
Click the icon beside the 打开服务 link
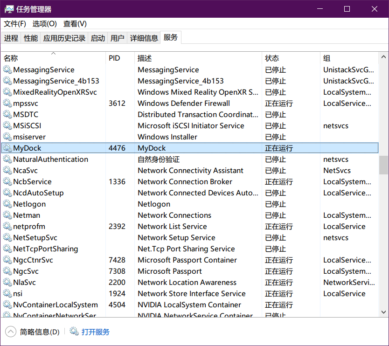point(74,333)
